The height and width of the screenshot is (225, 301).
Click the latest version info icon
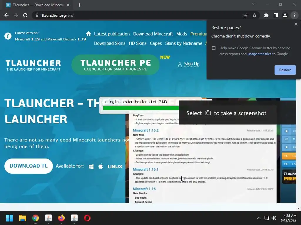pyautogui.click(x=8, y=36)
